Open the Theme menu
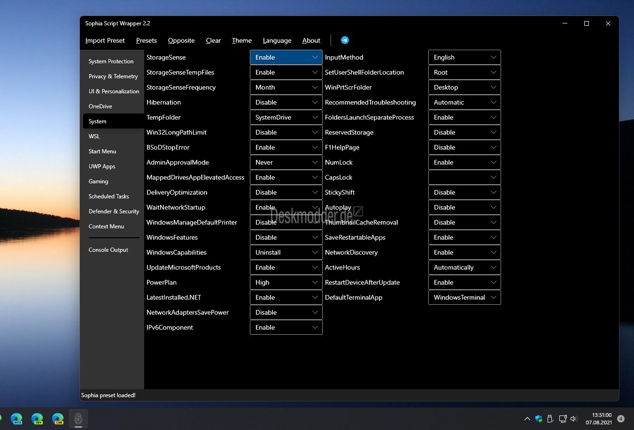Screen dimensions: 634x430 click(x=242, y=40)
